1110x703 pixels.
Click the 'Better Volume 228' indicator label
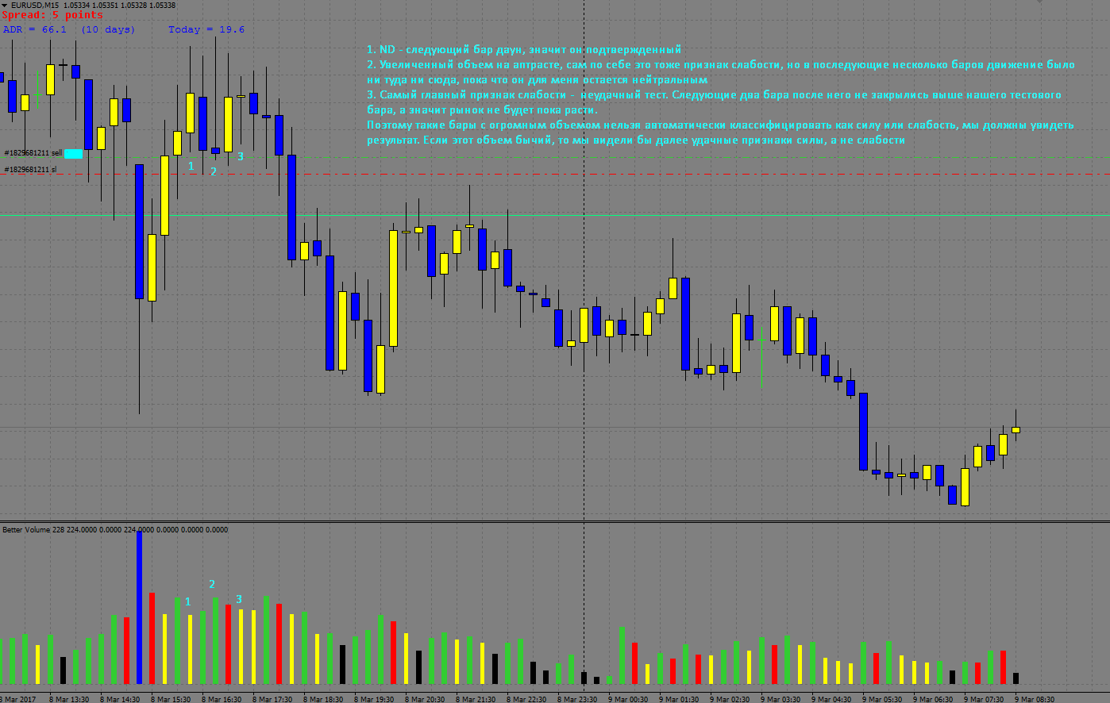pos(115,529)
